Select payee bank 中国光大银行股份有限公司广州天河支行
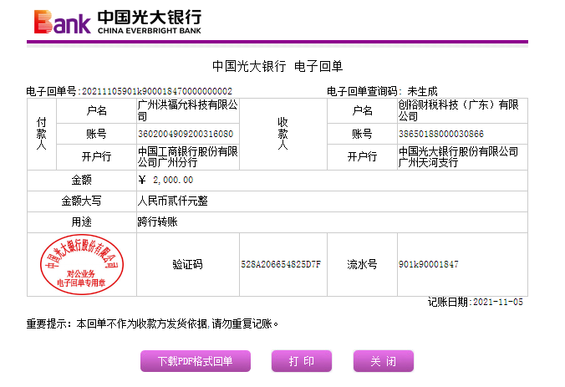Screen dimensions: 565x387 [x=458, y=157]
